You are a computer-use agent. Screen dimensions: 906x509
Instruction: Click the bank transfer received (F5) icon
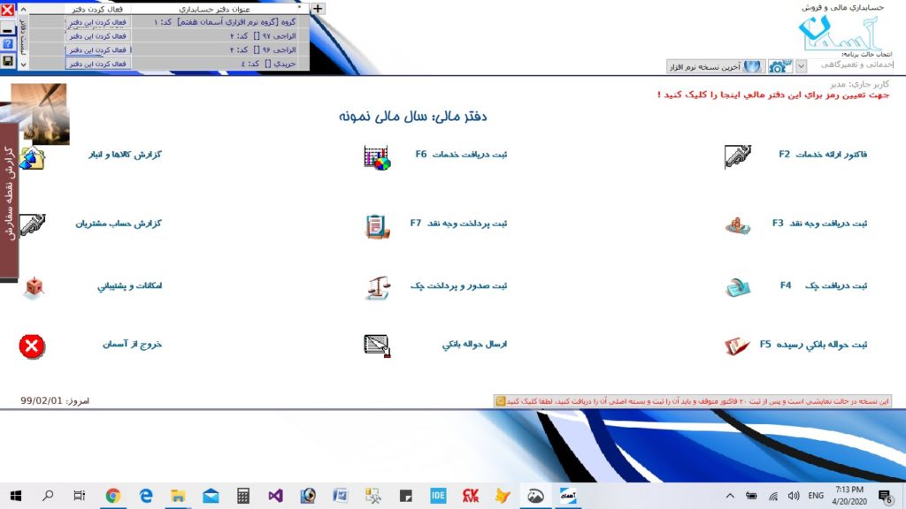point(738,346)
